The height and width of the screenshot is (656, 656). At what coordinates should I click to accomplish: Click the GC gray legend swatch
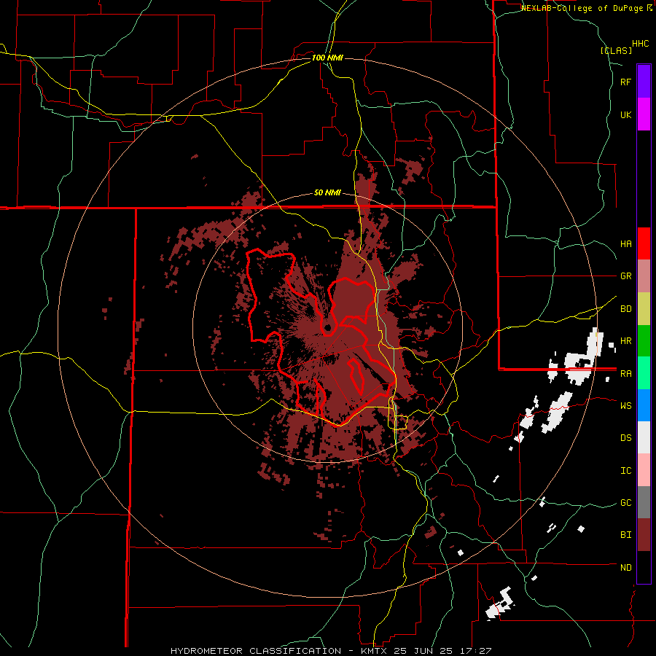(644, 502)
